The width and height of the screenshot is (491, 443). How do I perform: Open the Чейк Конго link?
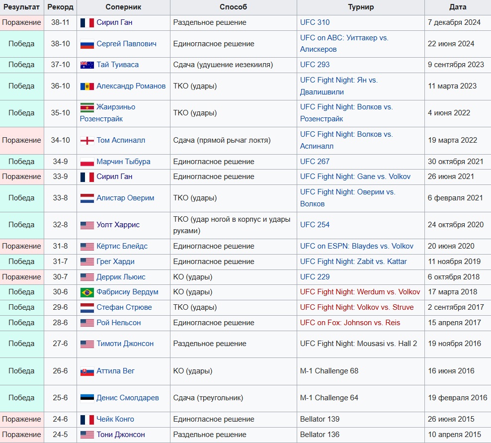click(115, 419)
